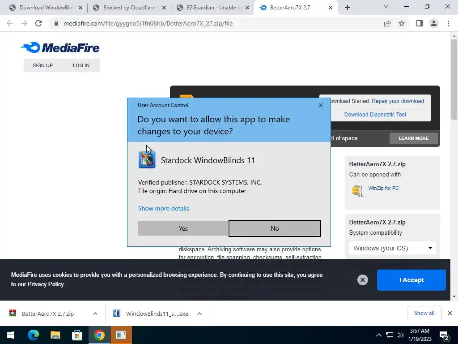Click Yes in the User Account Control dialog
The image size is (458, 344).
(183, 228)
